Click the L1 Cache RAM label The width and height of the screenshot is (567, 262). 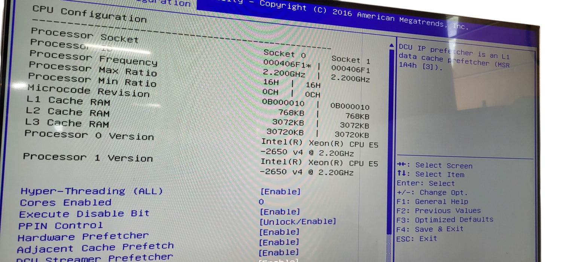(68, 101)
